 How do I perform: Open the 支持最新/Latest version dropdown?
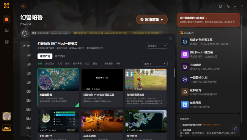tap(51, 33)
